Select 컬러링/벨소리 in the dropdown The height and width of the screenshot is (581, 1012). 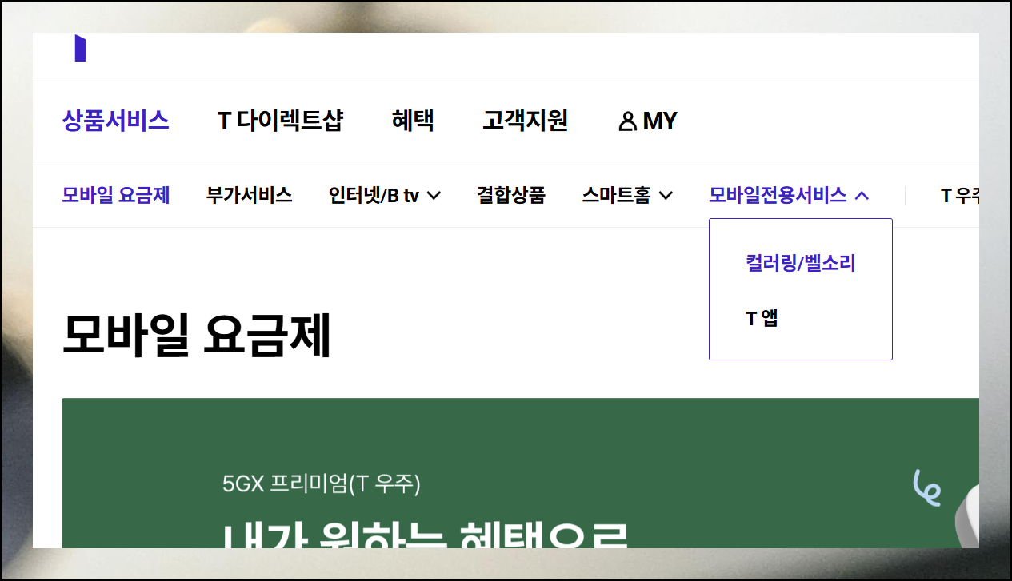click(x=801, y=264)
